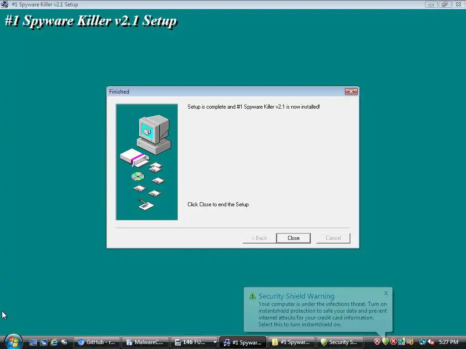Close the Finished dialog with the red X
Viewport: 466px width, 349px height.
pyautogui.click(x=351, y=91)
